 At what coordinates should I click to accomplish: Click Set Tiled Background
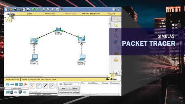tap(91, 14)
